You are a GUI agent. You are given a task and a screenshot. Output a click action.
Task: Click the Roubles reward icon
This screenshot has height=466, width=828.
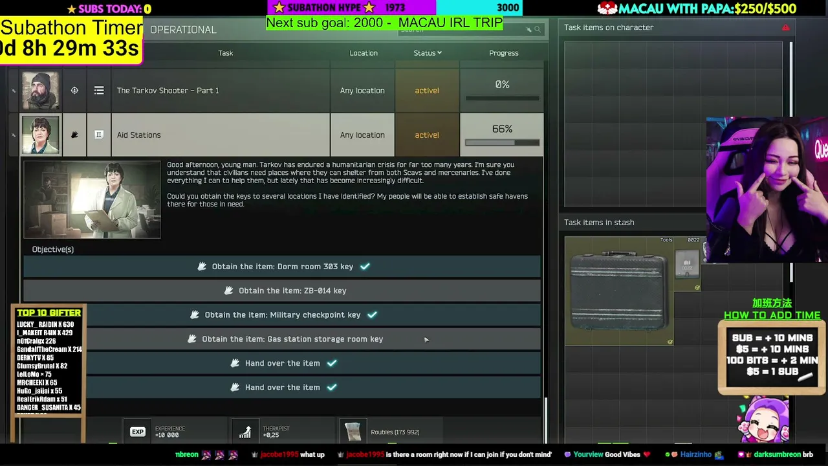353,432
